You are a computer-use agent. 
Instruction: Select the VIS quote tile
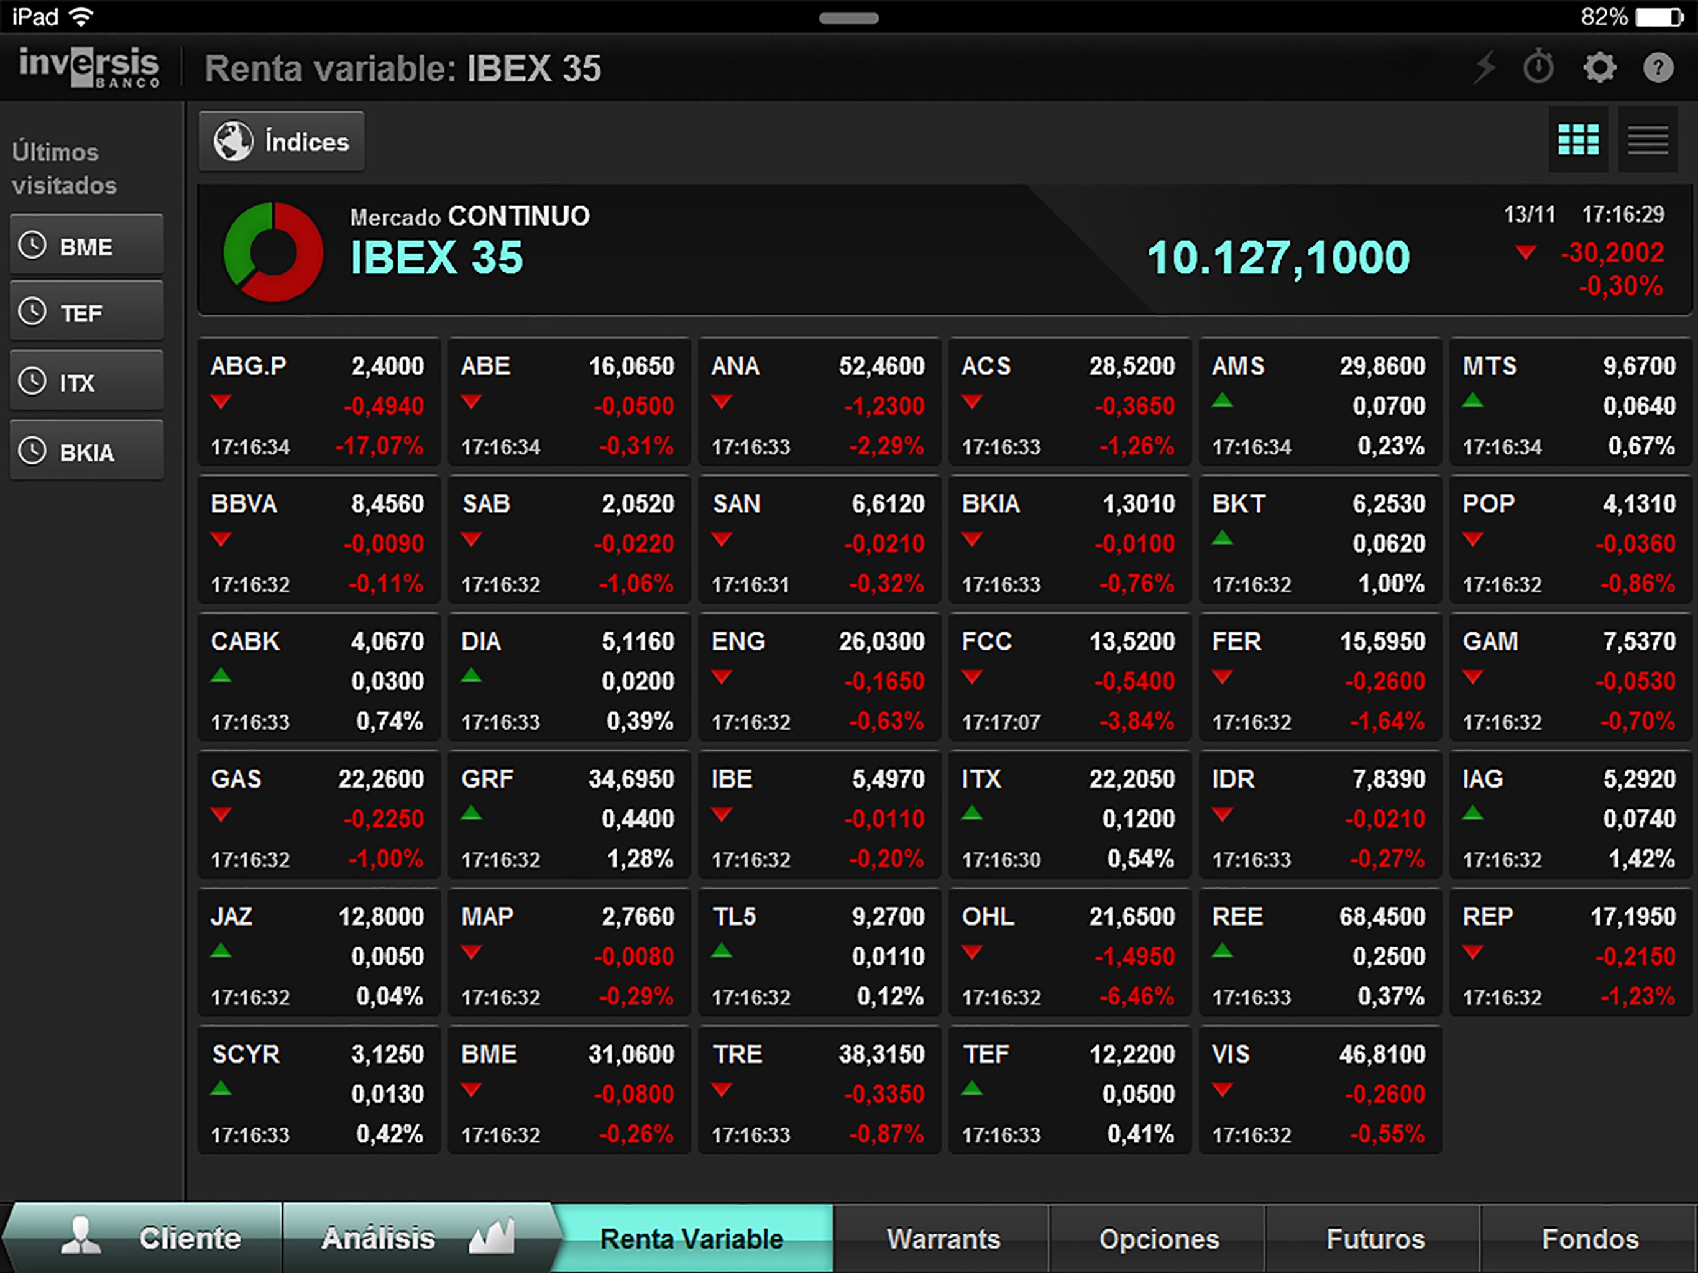1319,1089
